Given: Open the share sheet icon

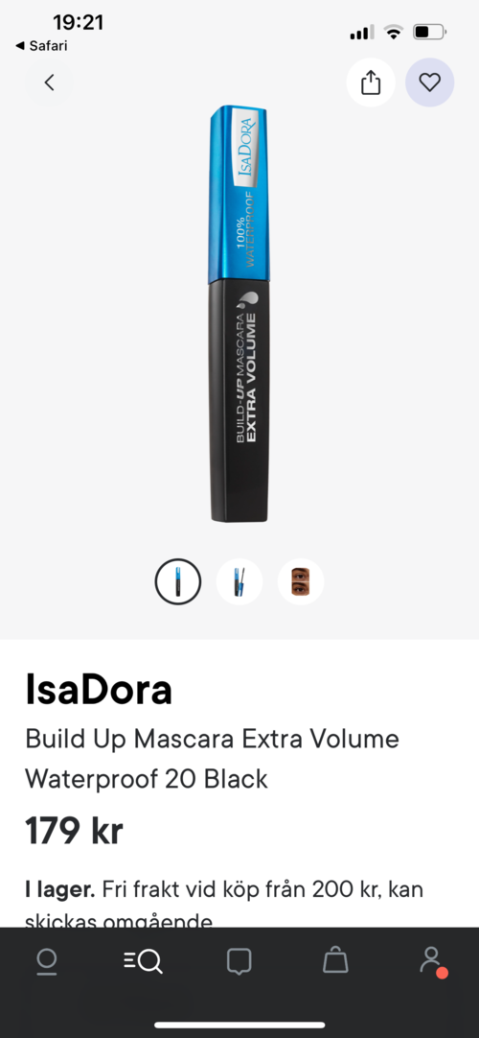Looking at the screenshot, I should [x=371, y=83].
